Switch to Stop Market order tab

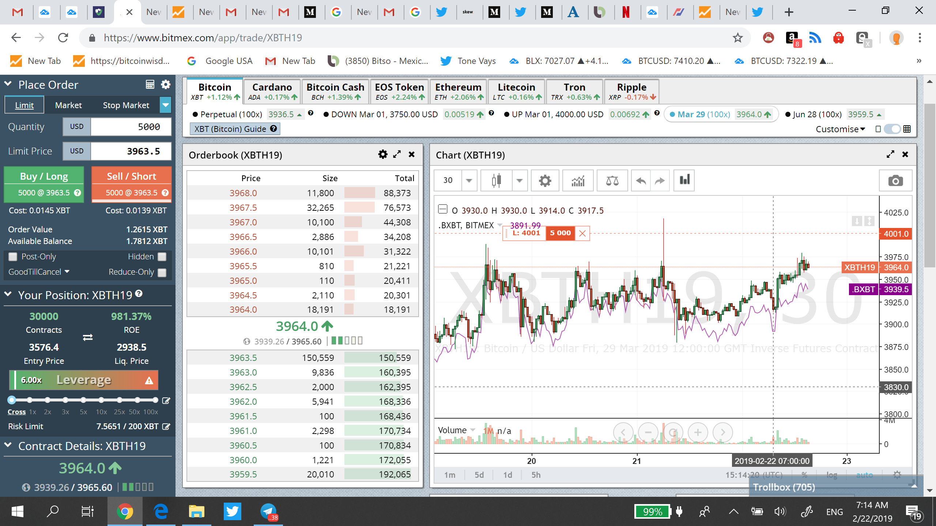tap(126, 105)
